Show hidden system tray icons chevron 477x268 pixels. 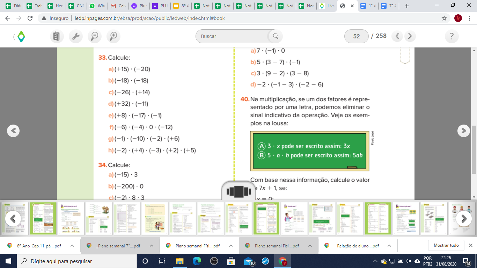point(375,261)
